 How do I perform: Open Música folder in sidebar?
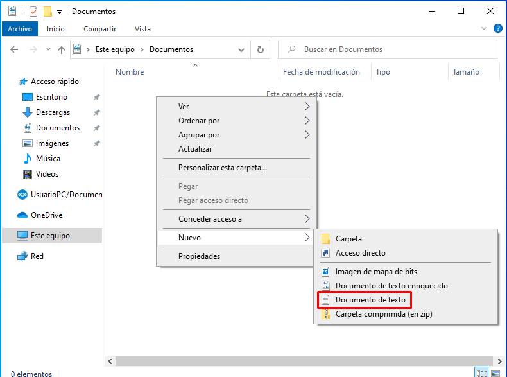pos(47,159)
